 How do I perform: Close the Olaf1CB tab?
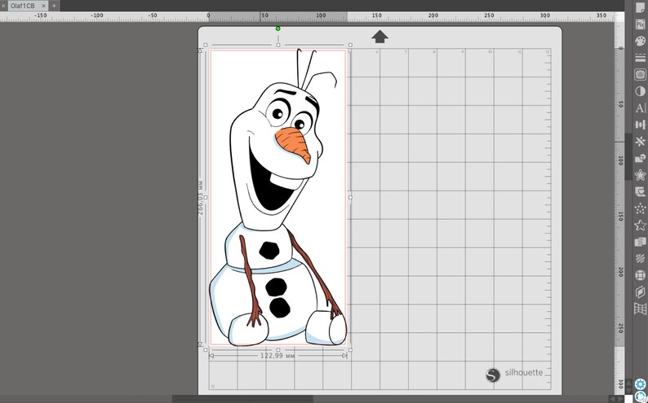click(x=43, y=6)
